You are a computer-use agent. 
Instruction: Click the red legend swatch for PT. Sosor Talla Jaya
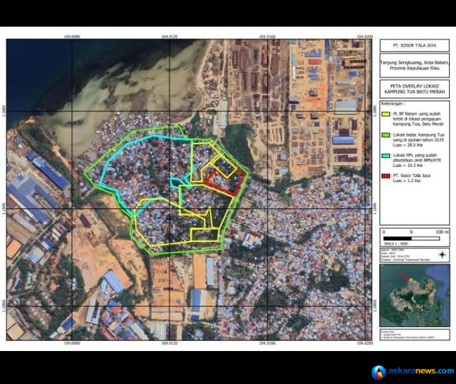(x=386, y=176)
